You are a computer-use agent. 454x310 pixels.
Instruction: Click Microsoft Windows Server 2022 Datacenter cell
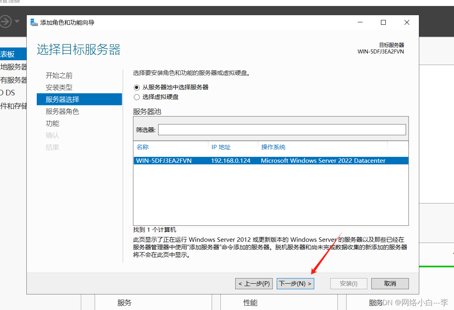(323, 160)
